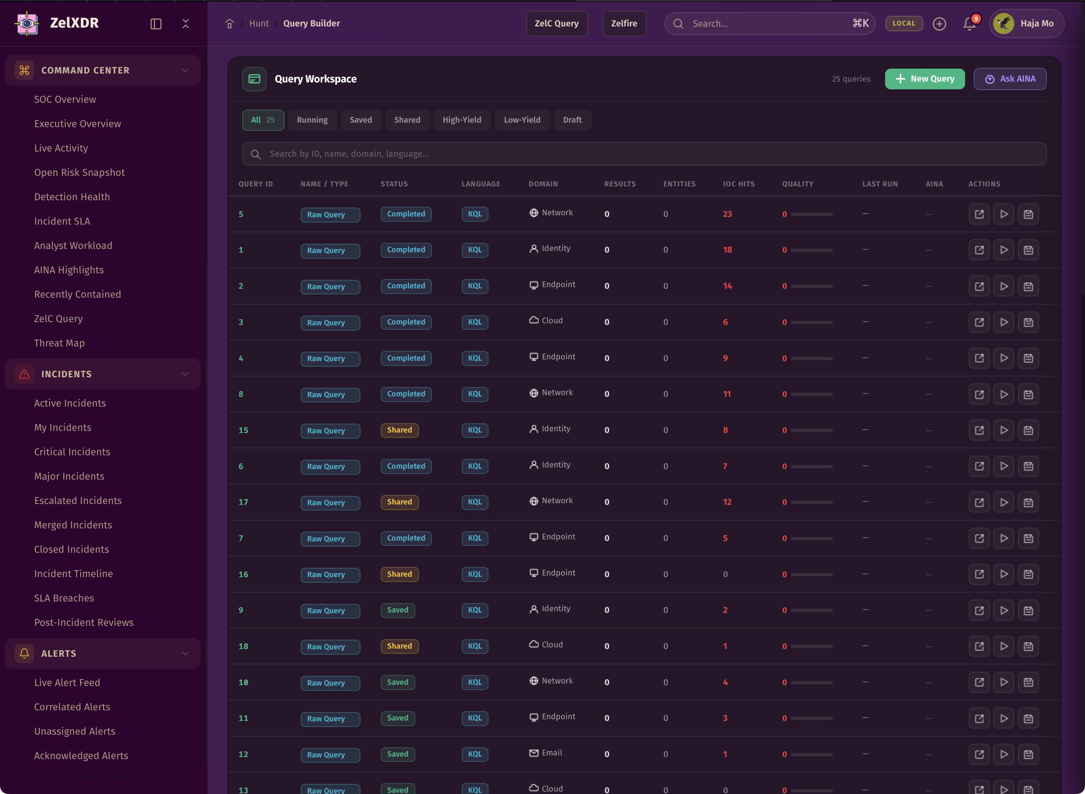Switch to the High-Yield filter tab
The width and height of the screenshot is (1085, 794).
[x=461, y=120]
